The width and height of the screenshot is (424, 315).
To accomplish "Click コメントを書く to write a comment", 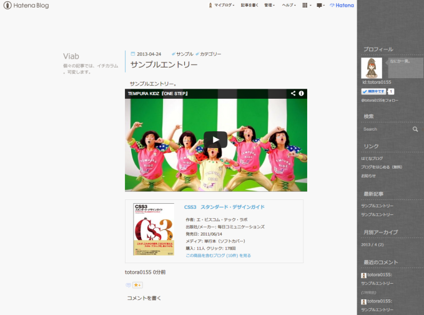I will point(144,298).
